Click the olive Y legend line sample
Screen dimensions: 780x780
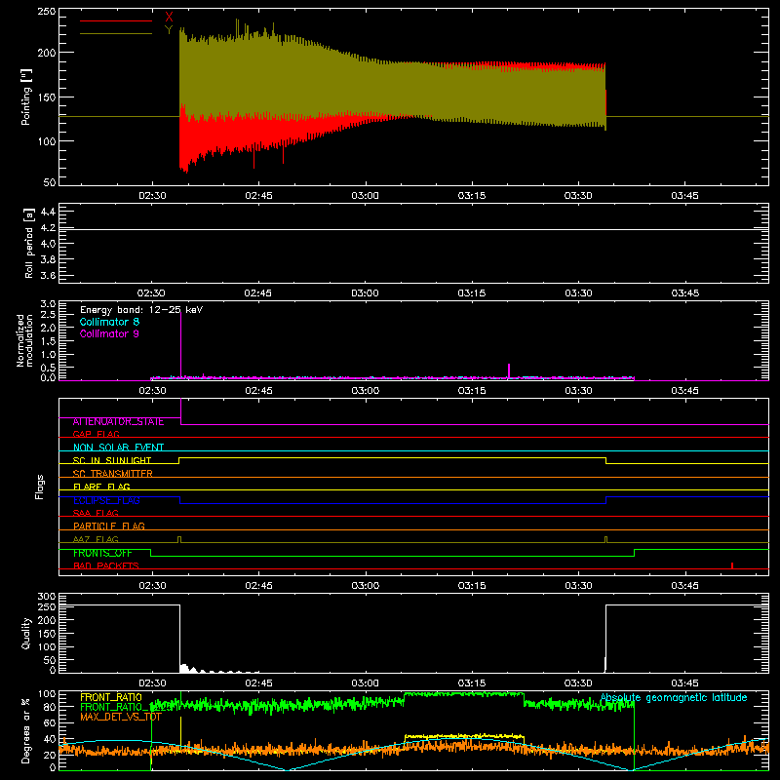[x=116, y=34]
